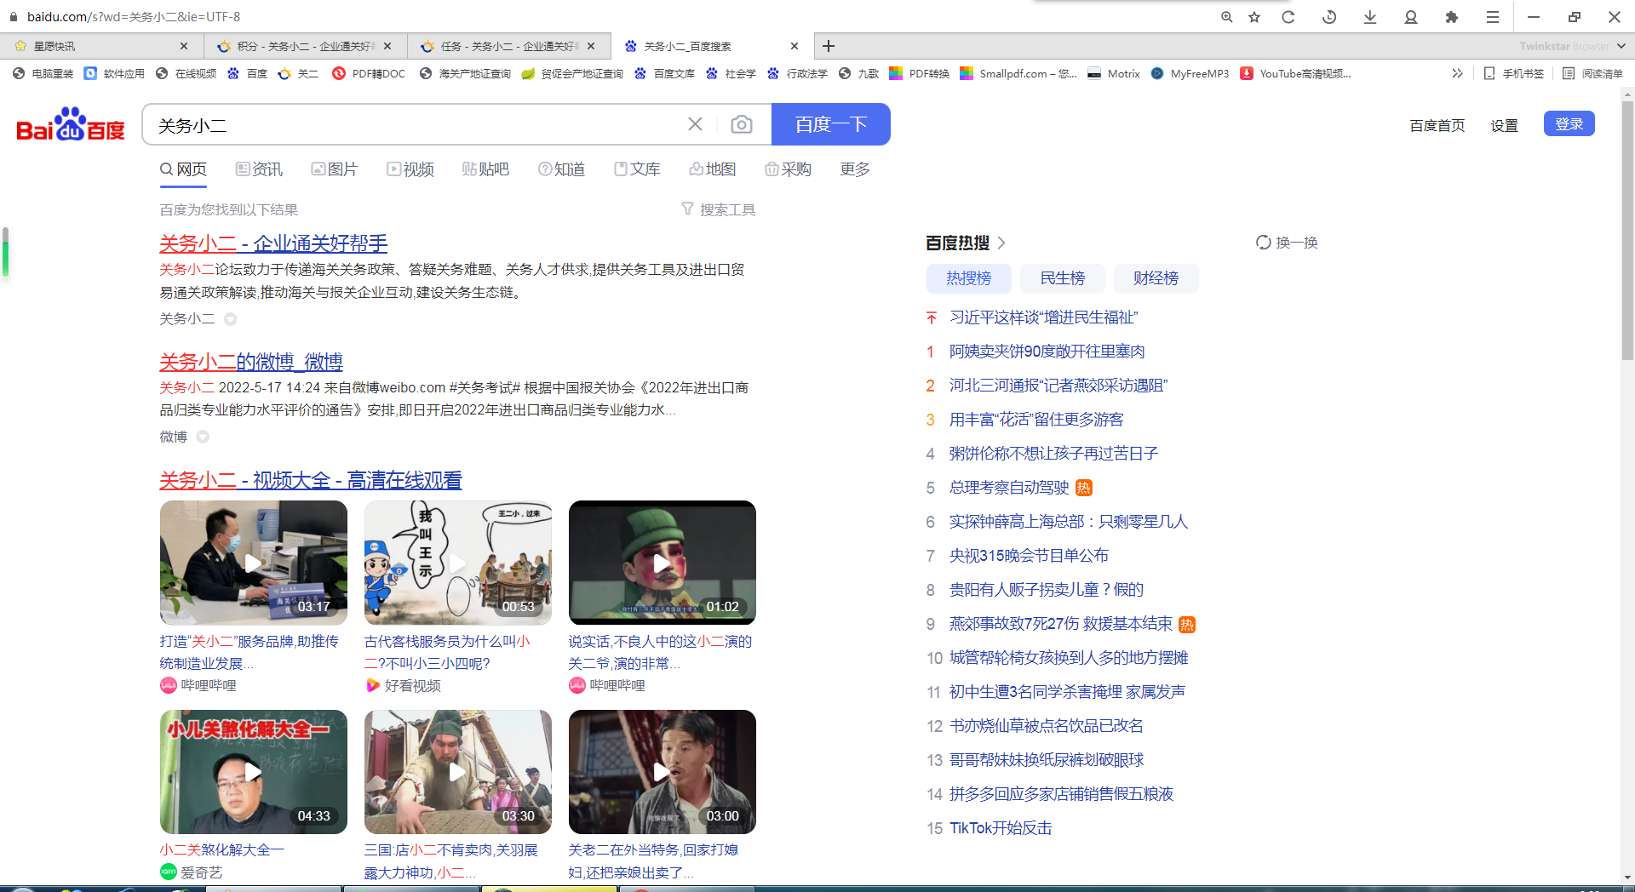Open result 关务小二的微博_微博
The width and height of the screenshot is (1635, 892).
(251, 362)
